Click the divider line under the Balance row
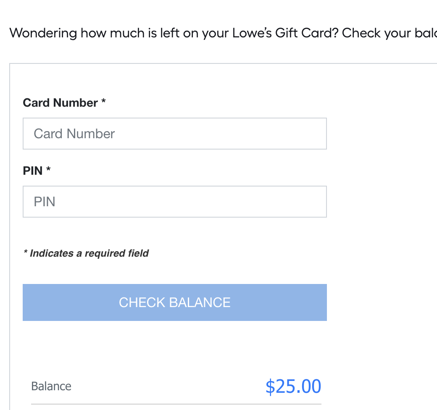Image resolution: width=437 pixels, height=410 pixels. tap(176, 404)
